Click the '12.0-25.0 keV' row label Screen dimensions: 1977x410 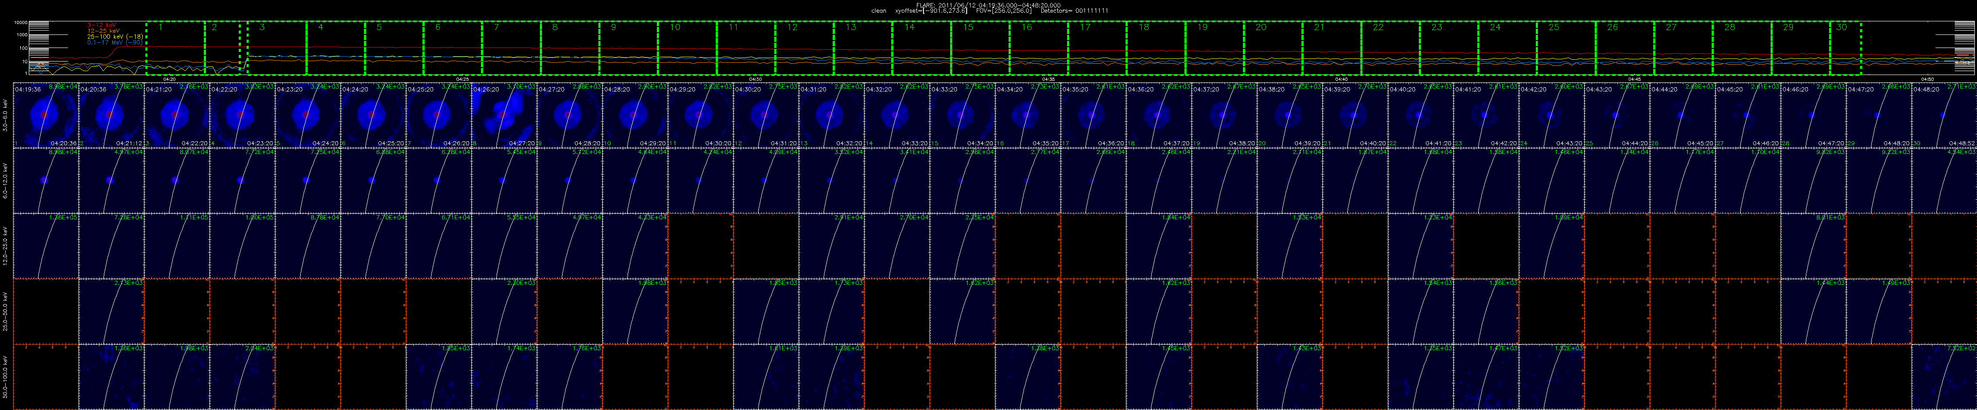[x=6, y=245]
